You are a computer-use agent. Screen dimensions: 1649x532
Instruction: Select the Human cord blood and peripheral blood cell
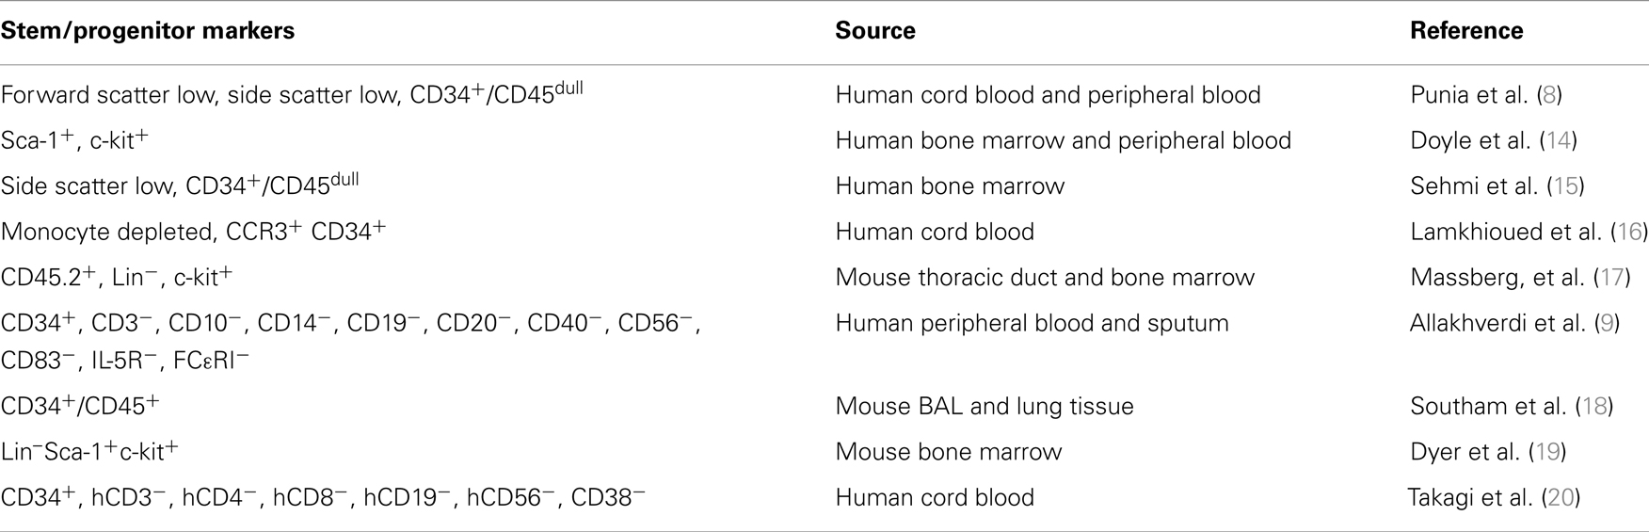(x=1048, y=95)
